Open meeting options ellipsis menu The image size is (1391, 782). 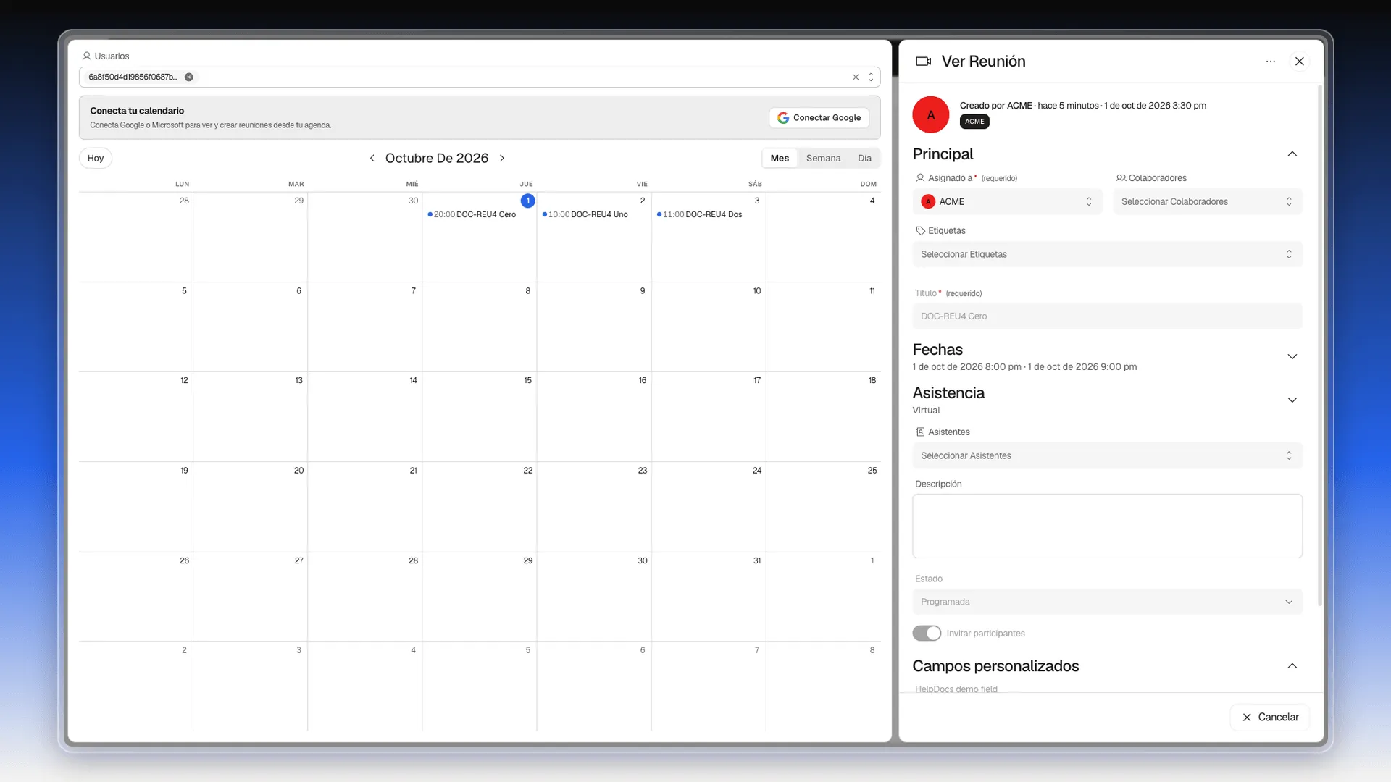coord(1270,62)
